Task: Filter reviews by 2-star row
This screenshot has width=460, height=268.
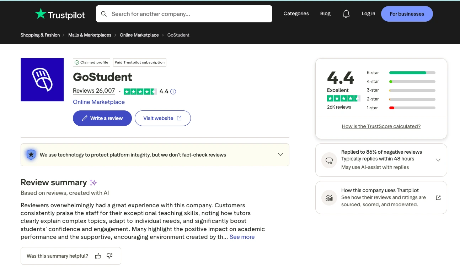Action: pyautogui.click(x=401, y=99)
